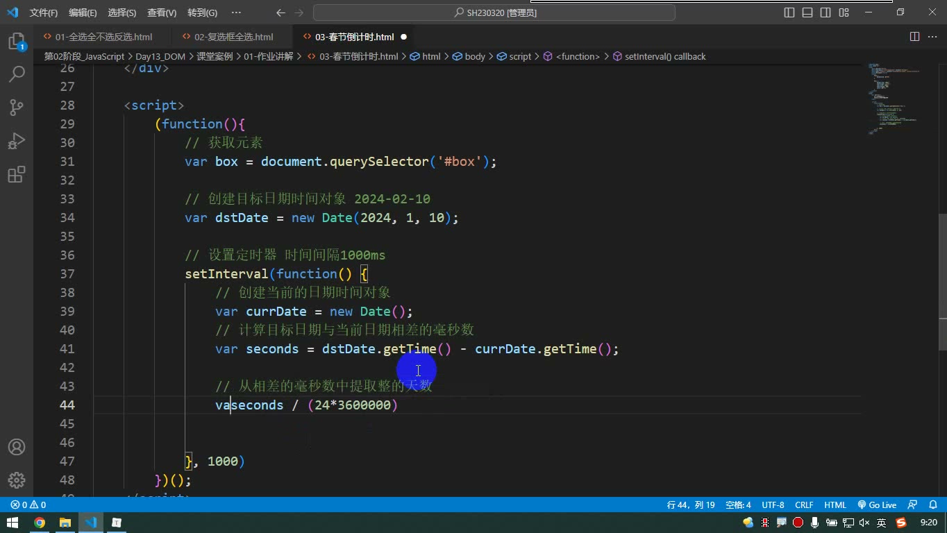Close unsaved 03-春节倒计时.html tab via dot

click(x=403, y=37)
